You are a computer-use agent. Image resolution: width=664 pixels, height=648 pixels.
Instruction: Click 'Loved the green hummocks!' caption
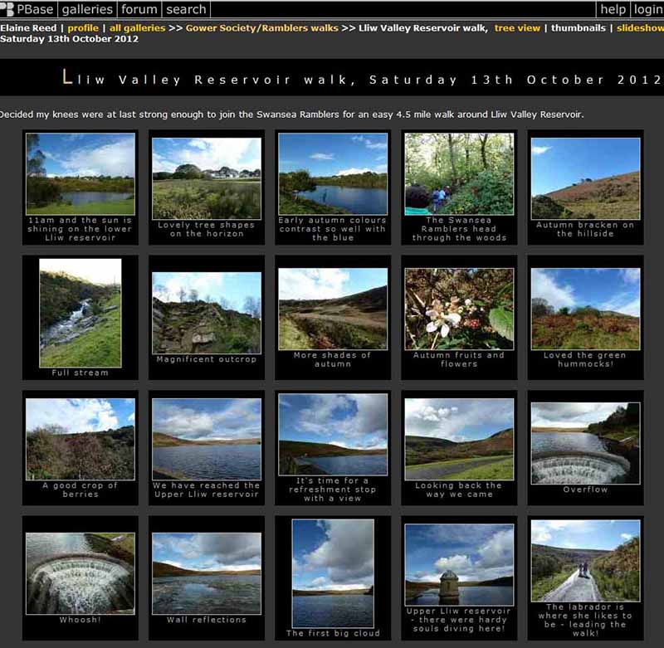pos(585,359)
